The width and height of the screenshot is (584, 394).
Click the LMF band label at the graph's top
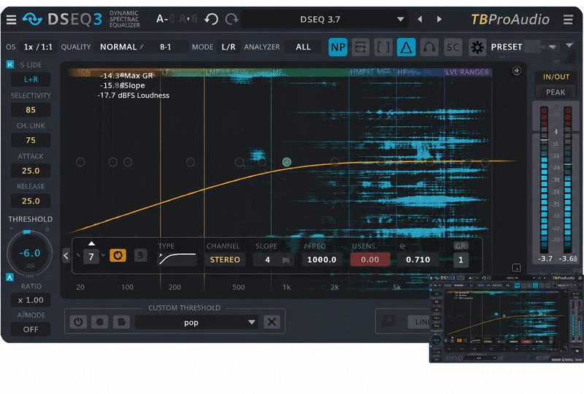[x=212, y=72]
